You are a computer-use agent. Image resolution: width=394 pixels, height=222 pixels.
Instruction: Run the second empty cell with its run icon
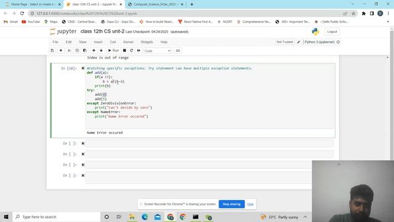83,154
